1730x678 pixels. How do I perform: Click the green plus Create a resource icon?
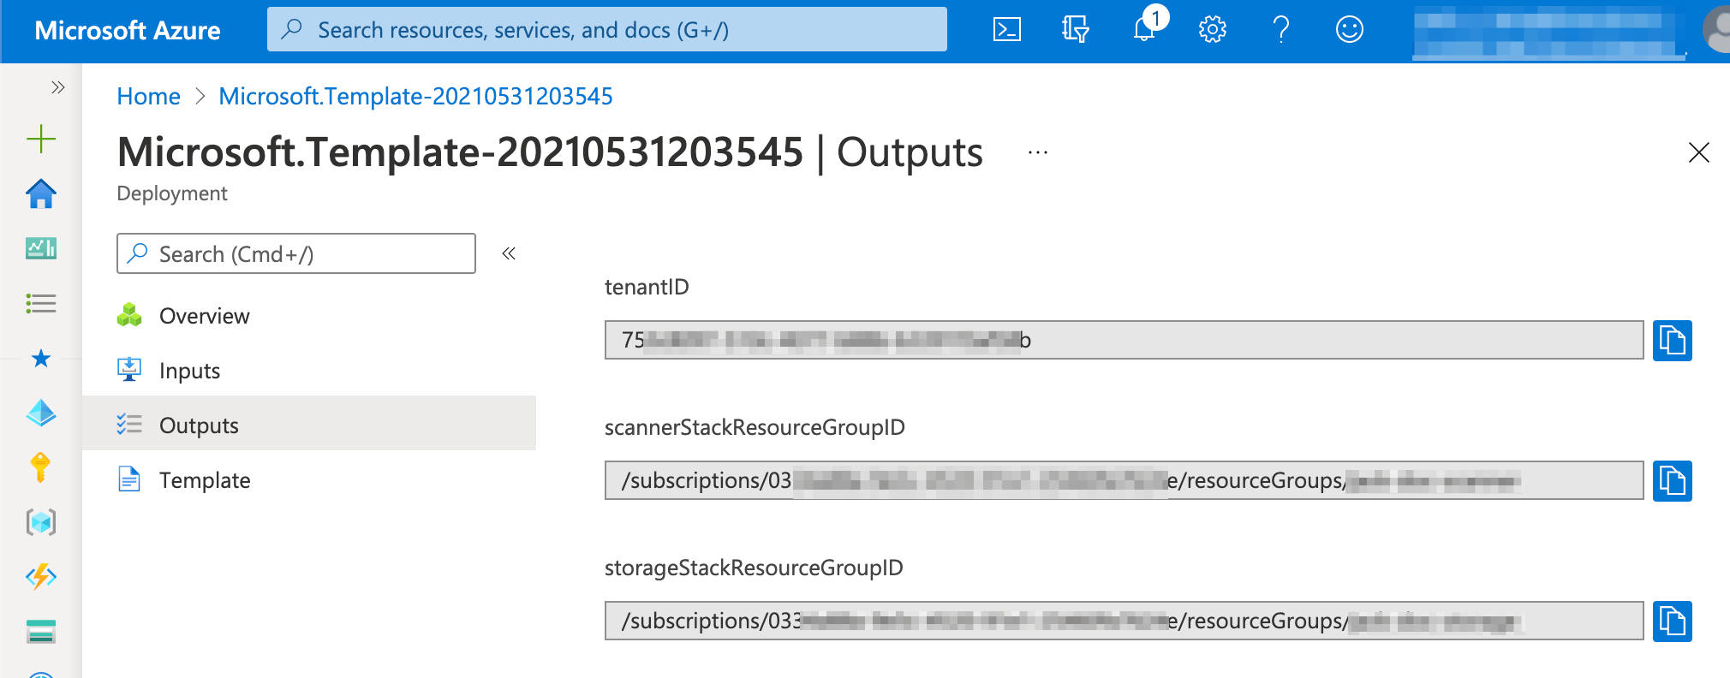click(x=41, y=139)
